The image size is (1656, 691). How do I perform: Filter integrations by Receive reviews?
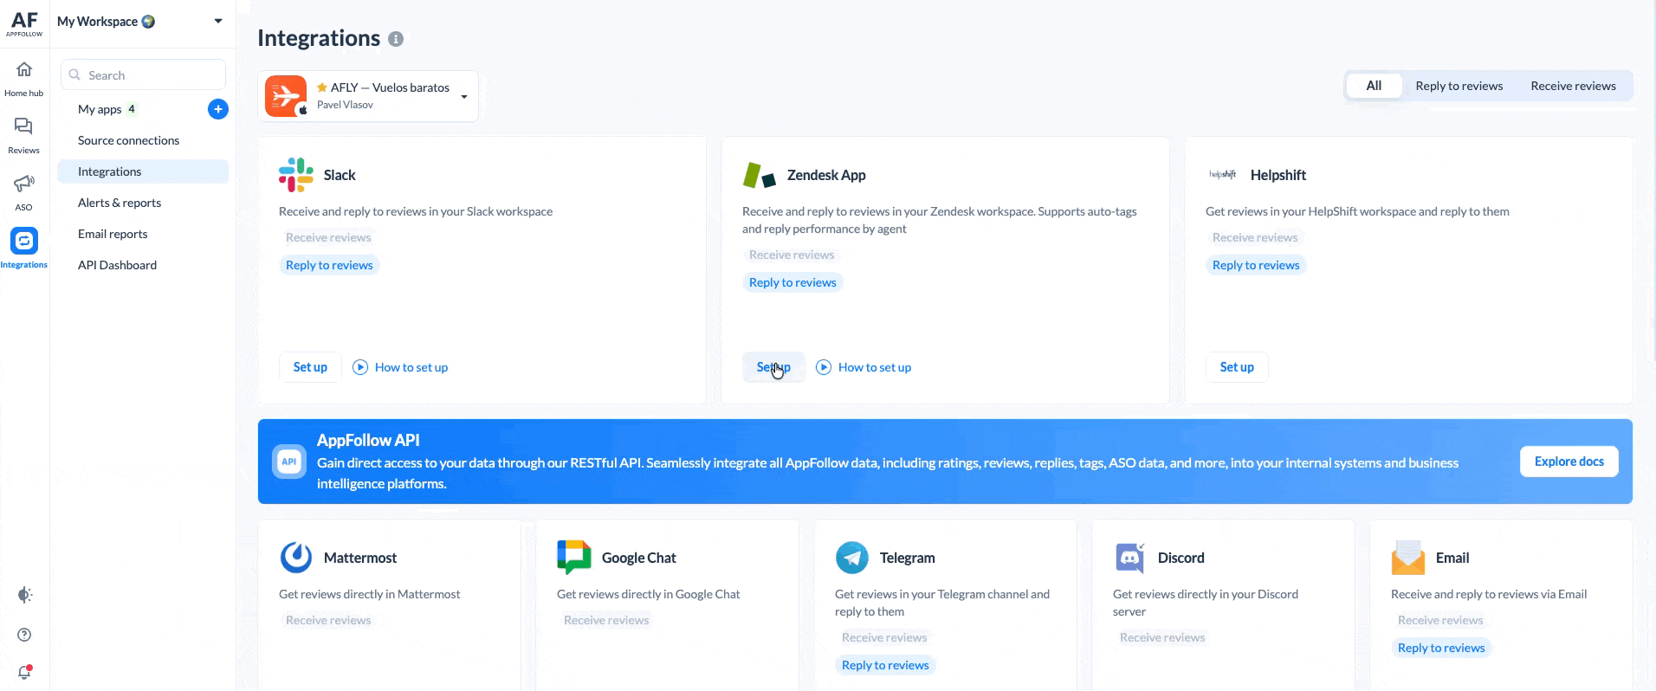point(1573,86)
